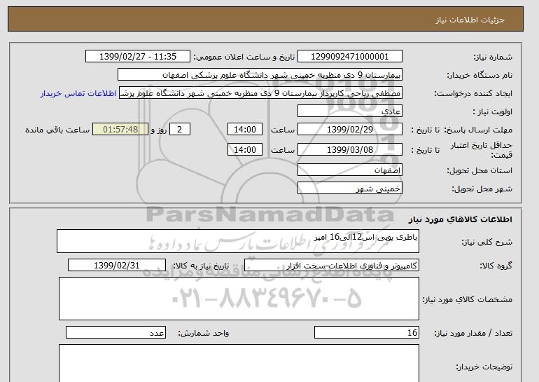Click the quantity field showing 16
The image size is (539, 382).
(367, 333)
